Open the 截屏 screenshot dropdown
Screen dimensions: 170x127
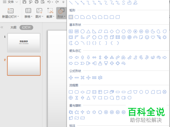[x=50, y=13]
